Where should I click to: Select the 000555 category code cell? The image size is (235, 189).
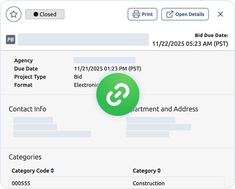pos(21,183)
